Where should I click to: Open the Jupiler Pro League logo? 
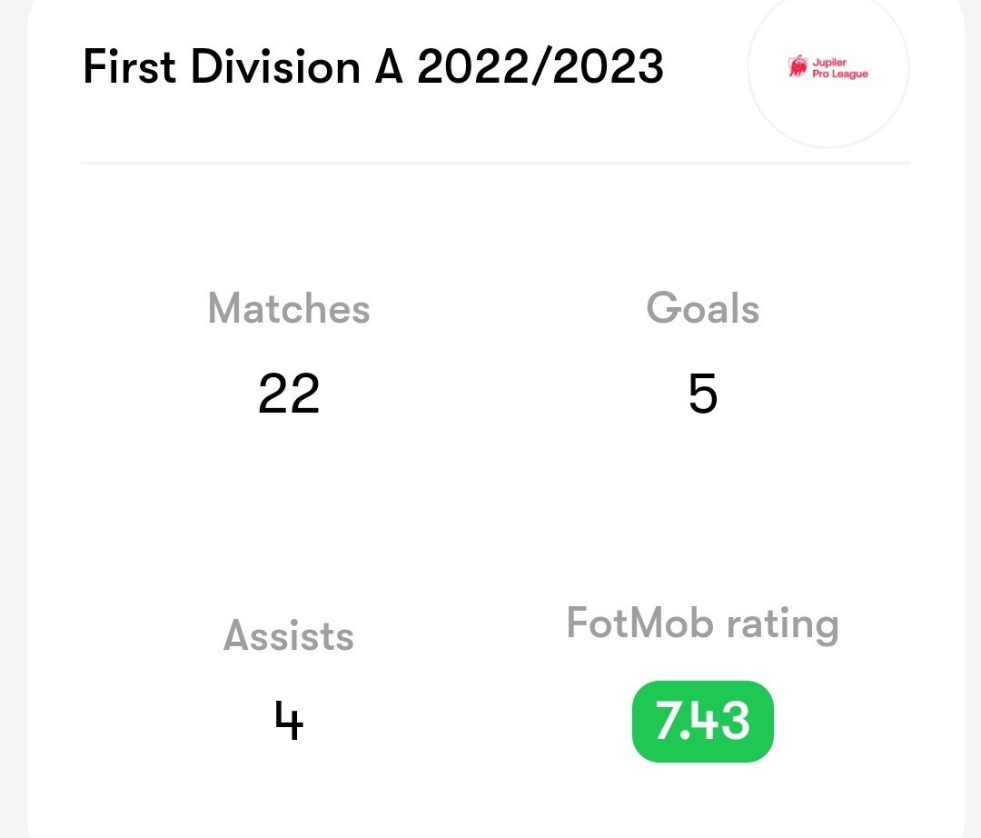(828, 67)
